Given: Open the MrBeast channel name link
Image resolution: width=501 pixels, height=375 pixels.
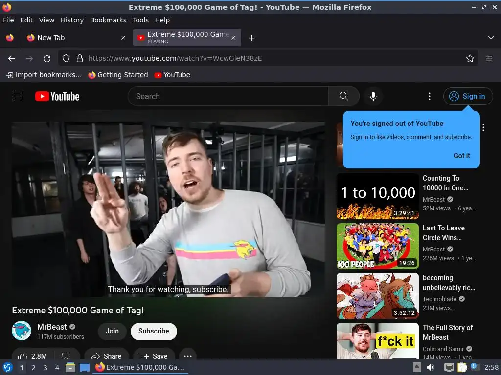Looking at the screenshot, I should (x=52, y=327).
